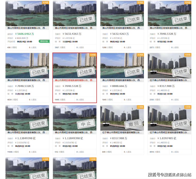Click the 1845 次围观 view count
Screen dimensions: 196x179
click(107, 100)
